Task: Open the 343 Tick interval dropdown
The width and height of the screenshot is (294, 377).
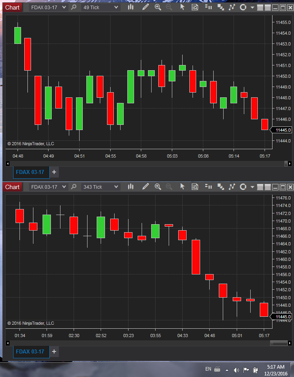Action: 101,187
